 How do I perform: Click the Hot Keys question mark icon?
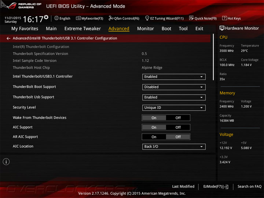pos(224,18)
